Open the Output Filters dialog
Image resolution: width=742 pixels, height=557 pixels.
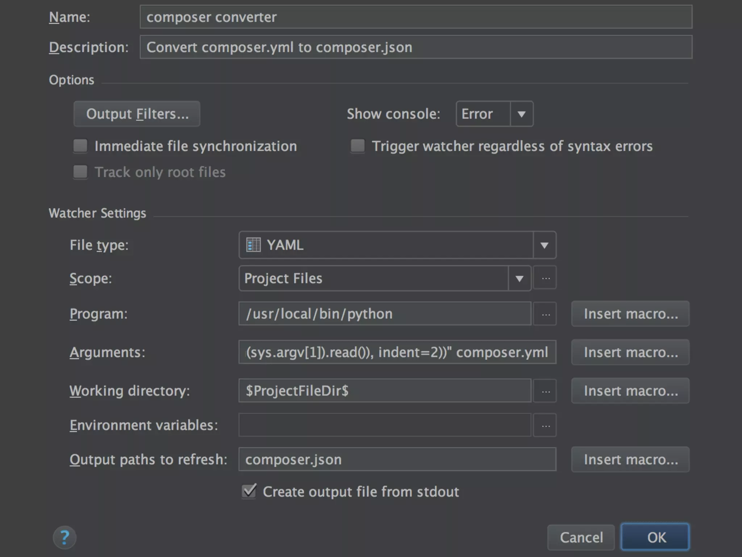[137, 114]
